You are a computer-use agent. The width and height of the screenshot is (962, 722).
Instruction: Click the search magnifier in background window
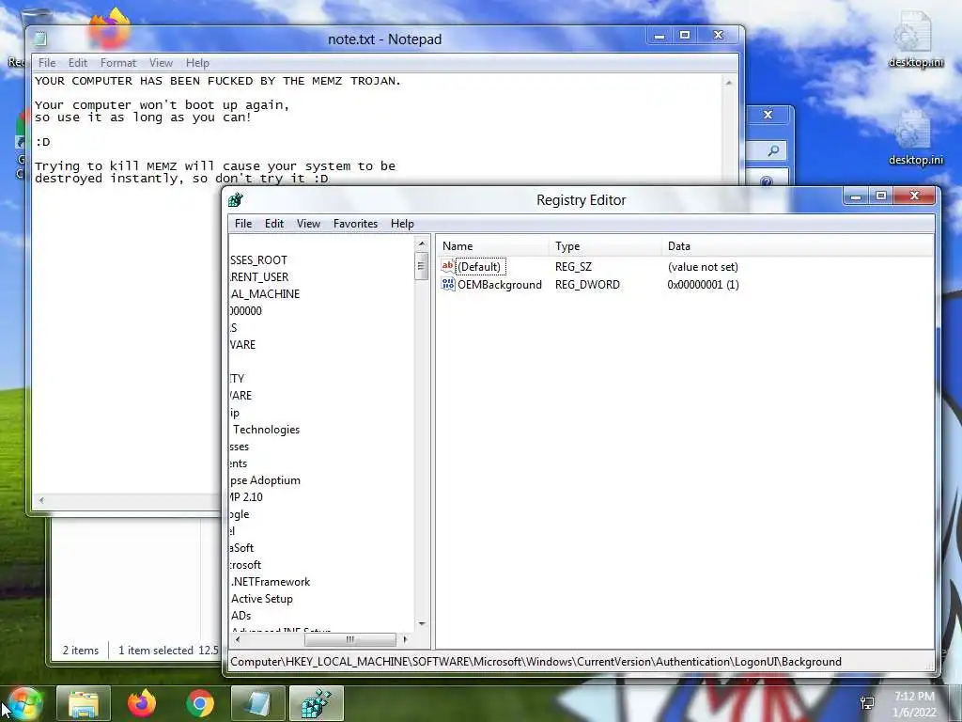(773, 150)
